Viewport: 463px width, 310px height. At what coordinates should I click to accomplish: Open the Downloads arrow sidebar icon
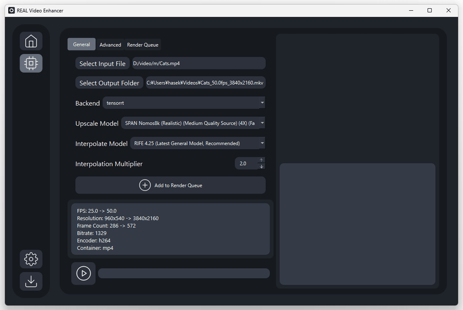(x=31, y=281)
